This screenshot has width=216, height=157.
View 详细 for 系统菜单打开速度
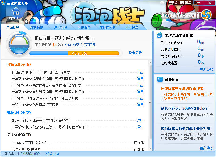(x=140, y=105)
